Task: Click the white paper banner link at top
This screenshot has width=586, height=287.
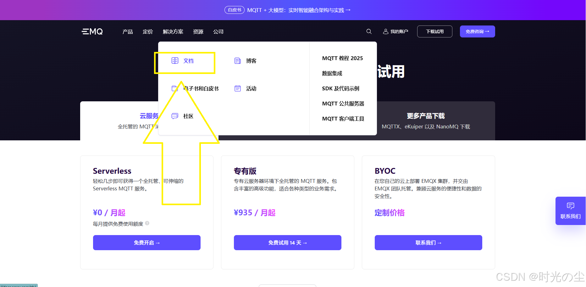Action: (299, 10)
